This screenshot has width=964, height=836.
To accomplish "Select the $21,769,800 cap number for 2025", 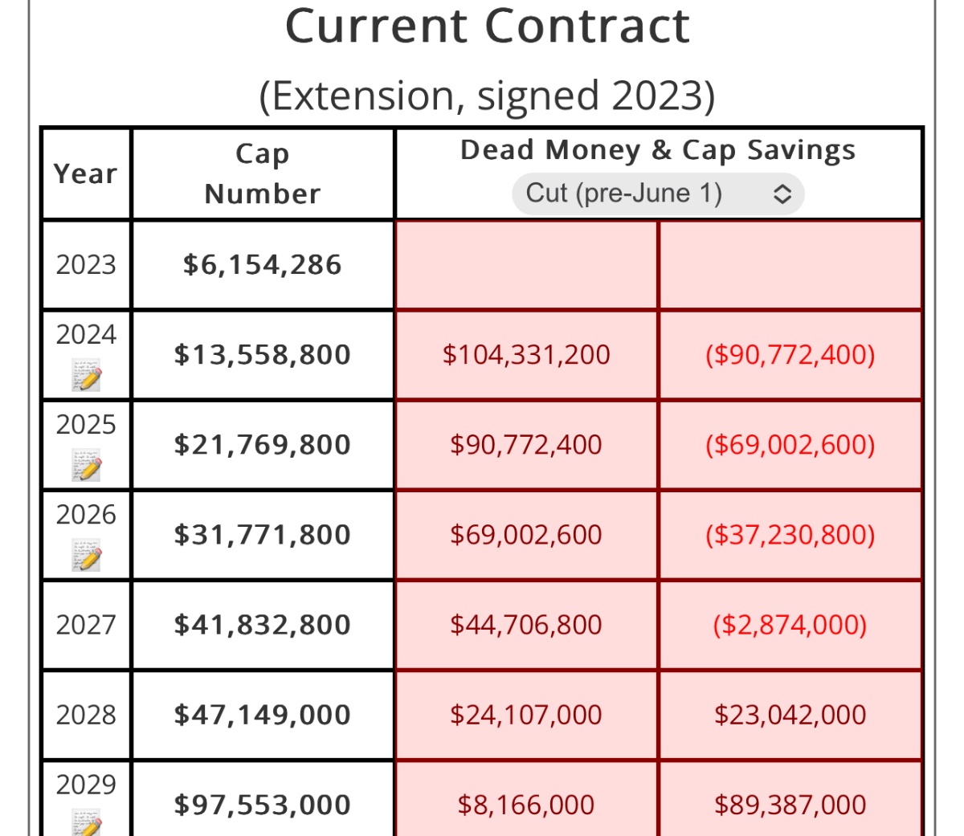I will point(262,445).
